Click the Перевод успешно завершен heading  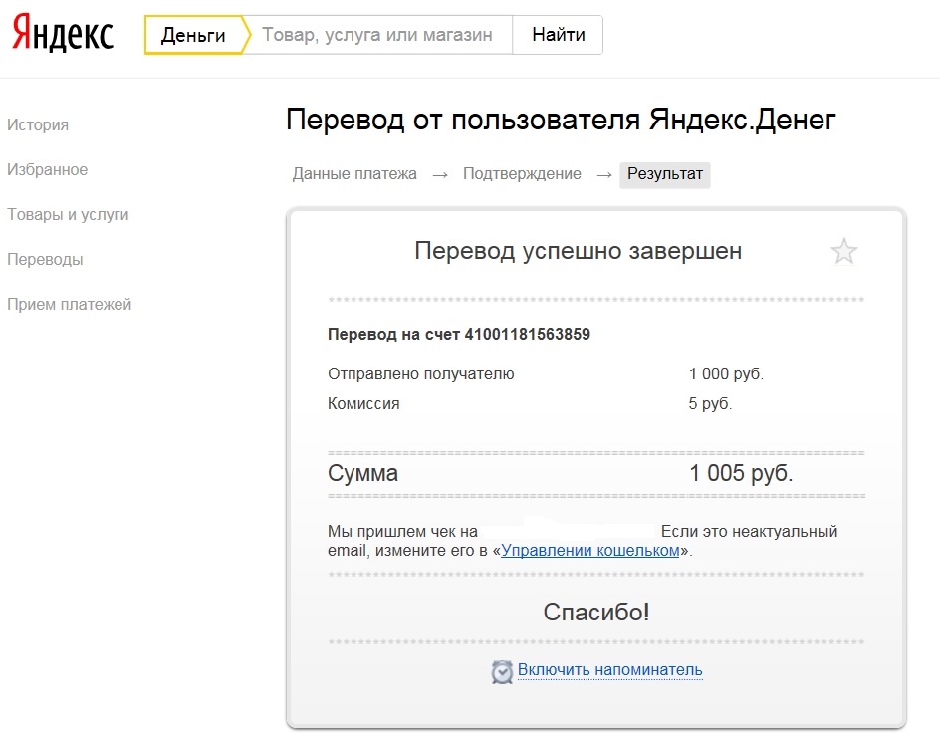pos(578,251)
